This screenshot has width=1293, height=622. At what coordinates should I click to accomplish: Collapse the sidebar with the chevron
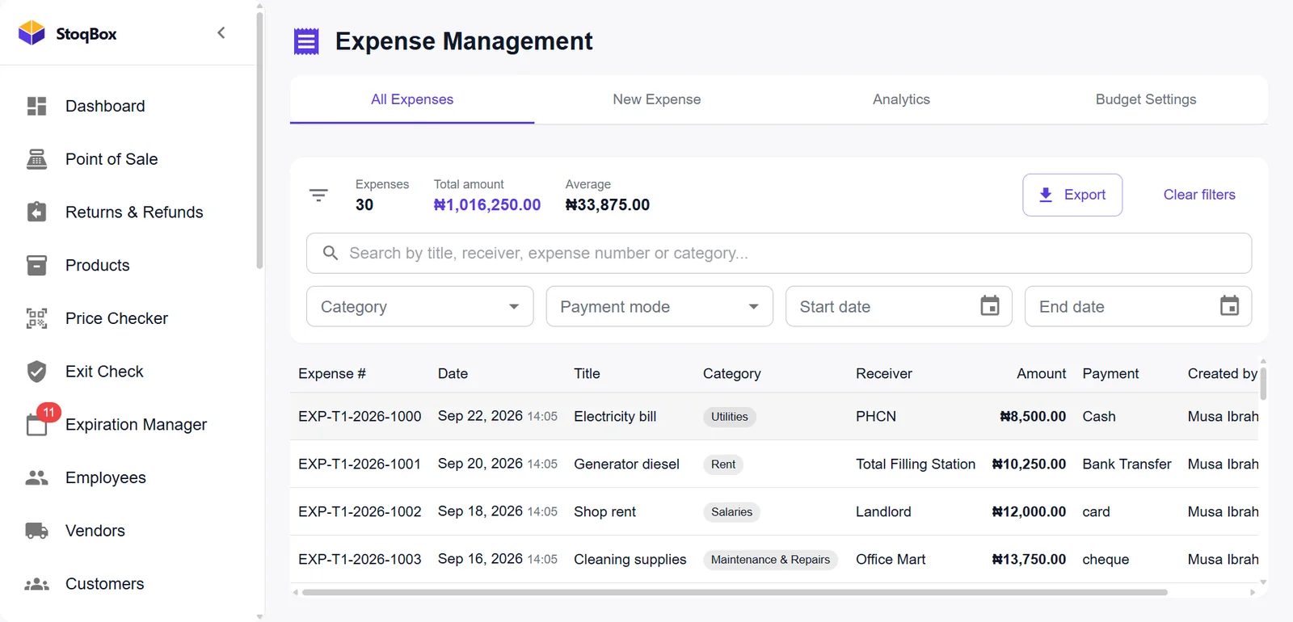(221, 33)
